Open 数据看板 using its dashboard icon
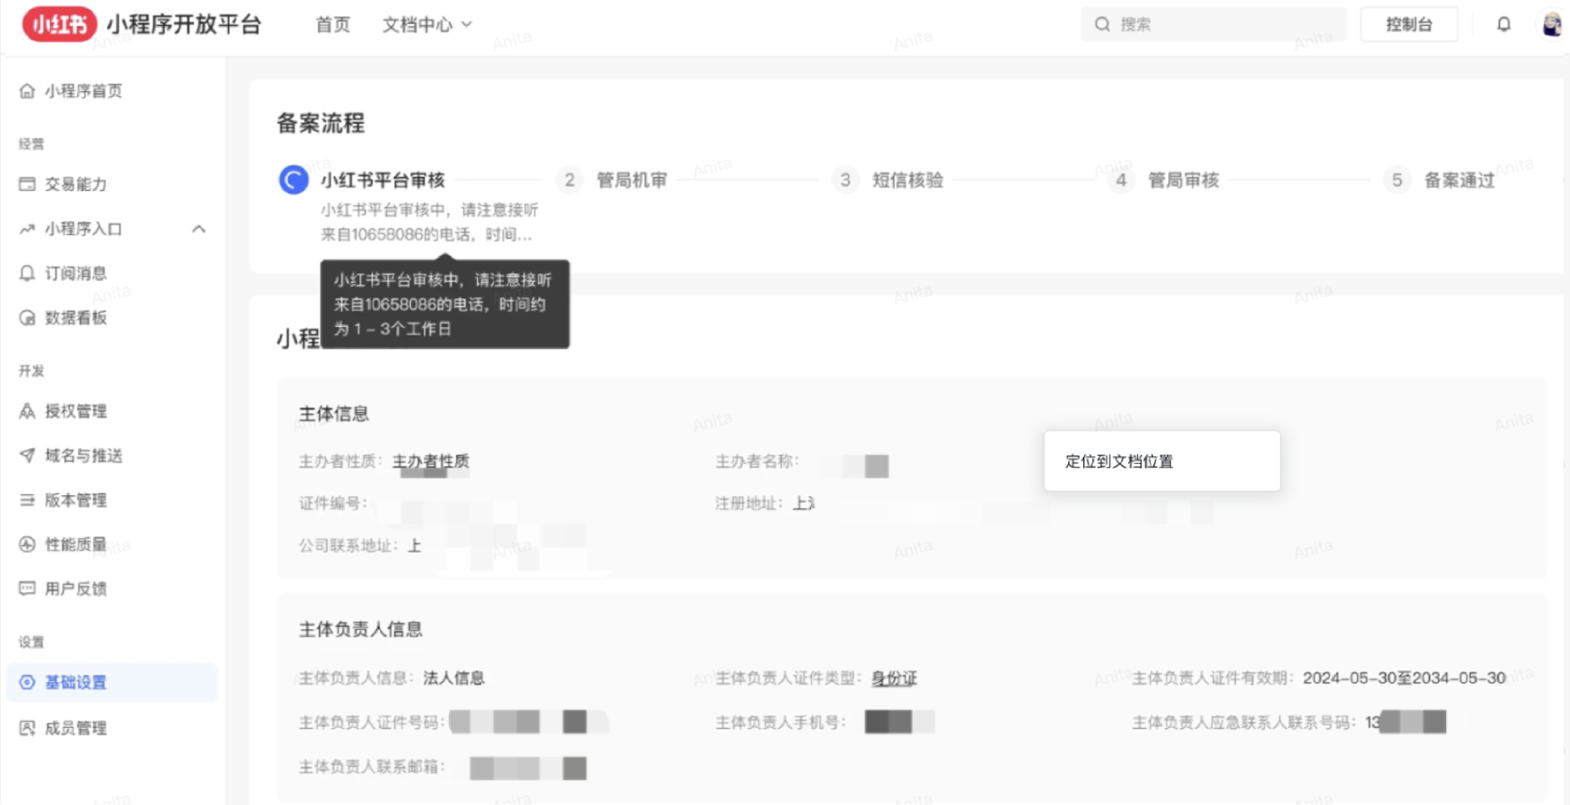1570x805 pixels. click(x=27, y=318)
